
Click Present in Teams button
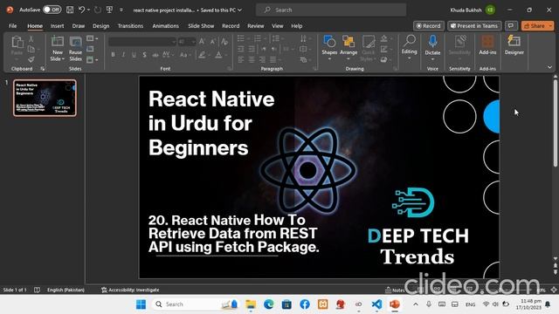coord(474,25)
